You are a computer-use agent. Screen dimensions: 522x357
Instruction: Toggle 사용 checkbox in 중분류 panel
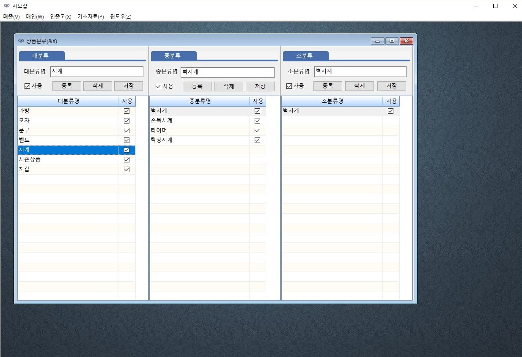click(159, 86)
